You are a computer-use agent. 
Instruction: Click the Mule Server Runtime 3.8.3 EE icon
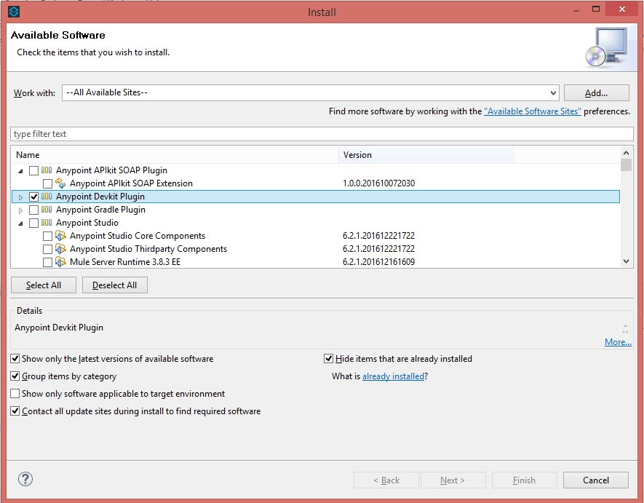(x=61, y=262)
